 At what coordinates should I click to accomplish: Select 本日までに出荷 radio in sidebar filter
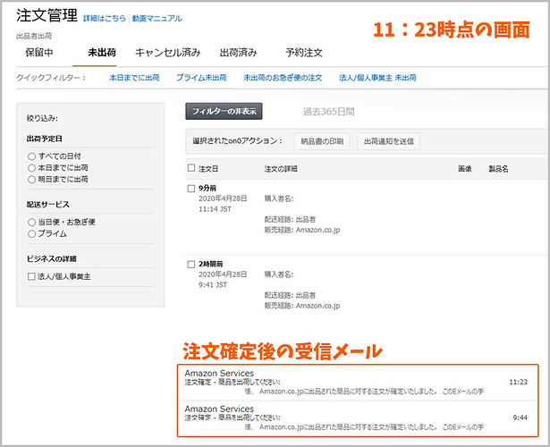(31, 168)
